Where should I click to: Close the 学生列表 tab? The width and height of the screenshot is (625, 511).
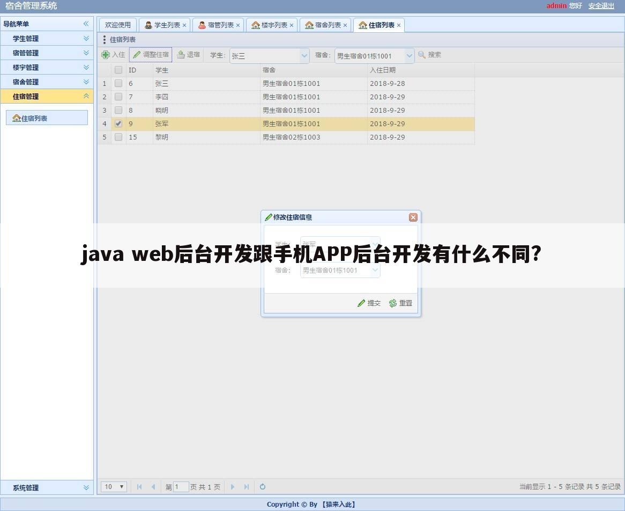(184, 25)
